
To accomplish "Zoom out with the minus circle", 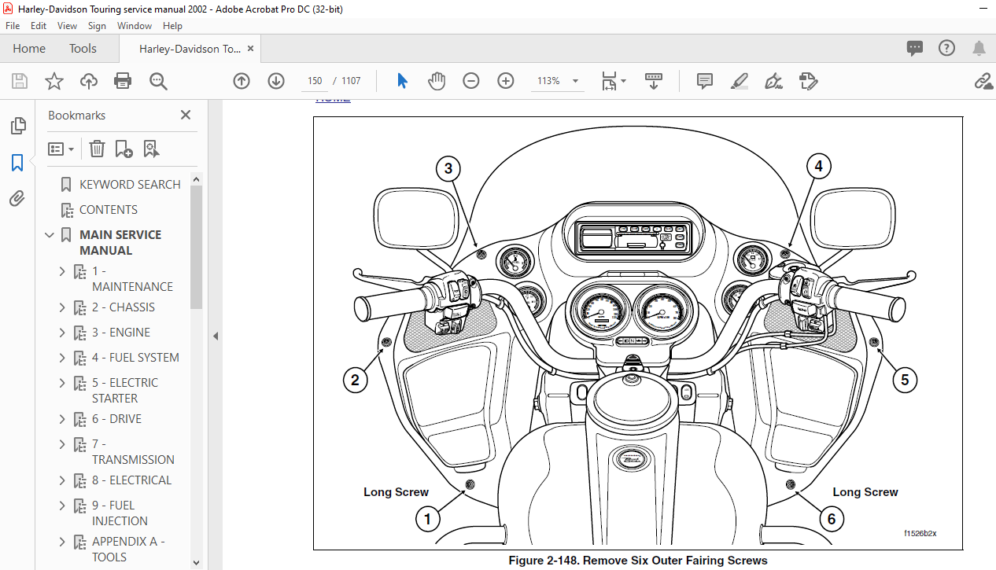I will (x=471, y=81).
